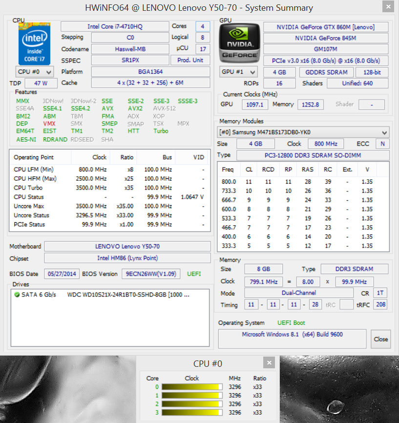Click the green SATA drive status icon
This screenshot has width=399, height=423.
click(x=17, y=295)
